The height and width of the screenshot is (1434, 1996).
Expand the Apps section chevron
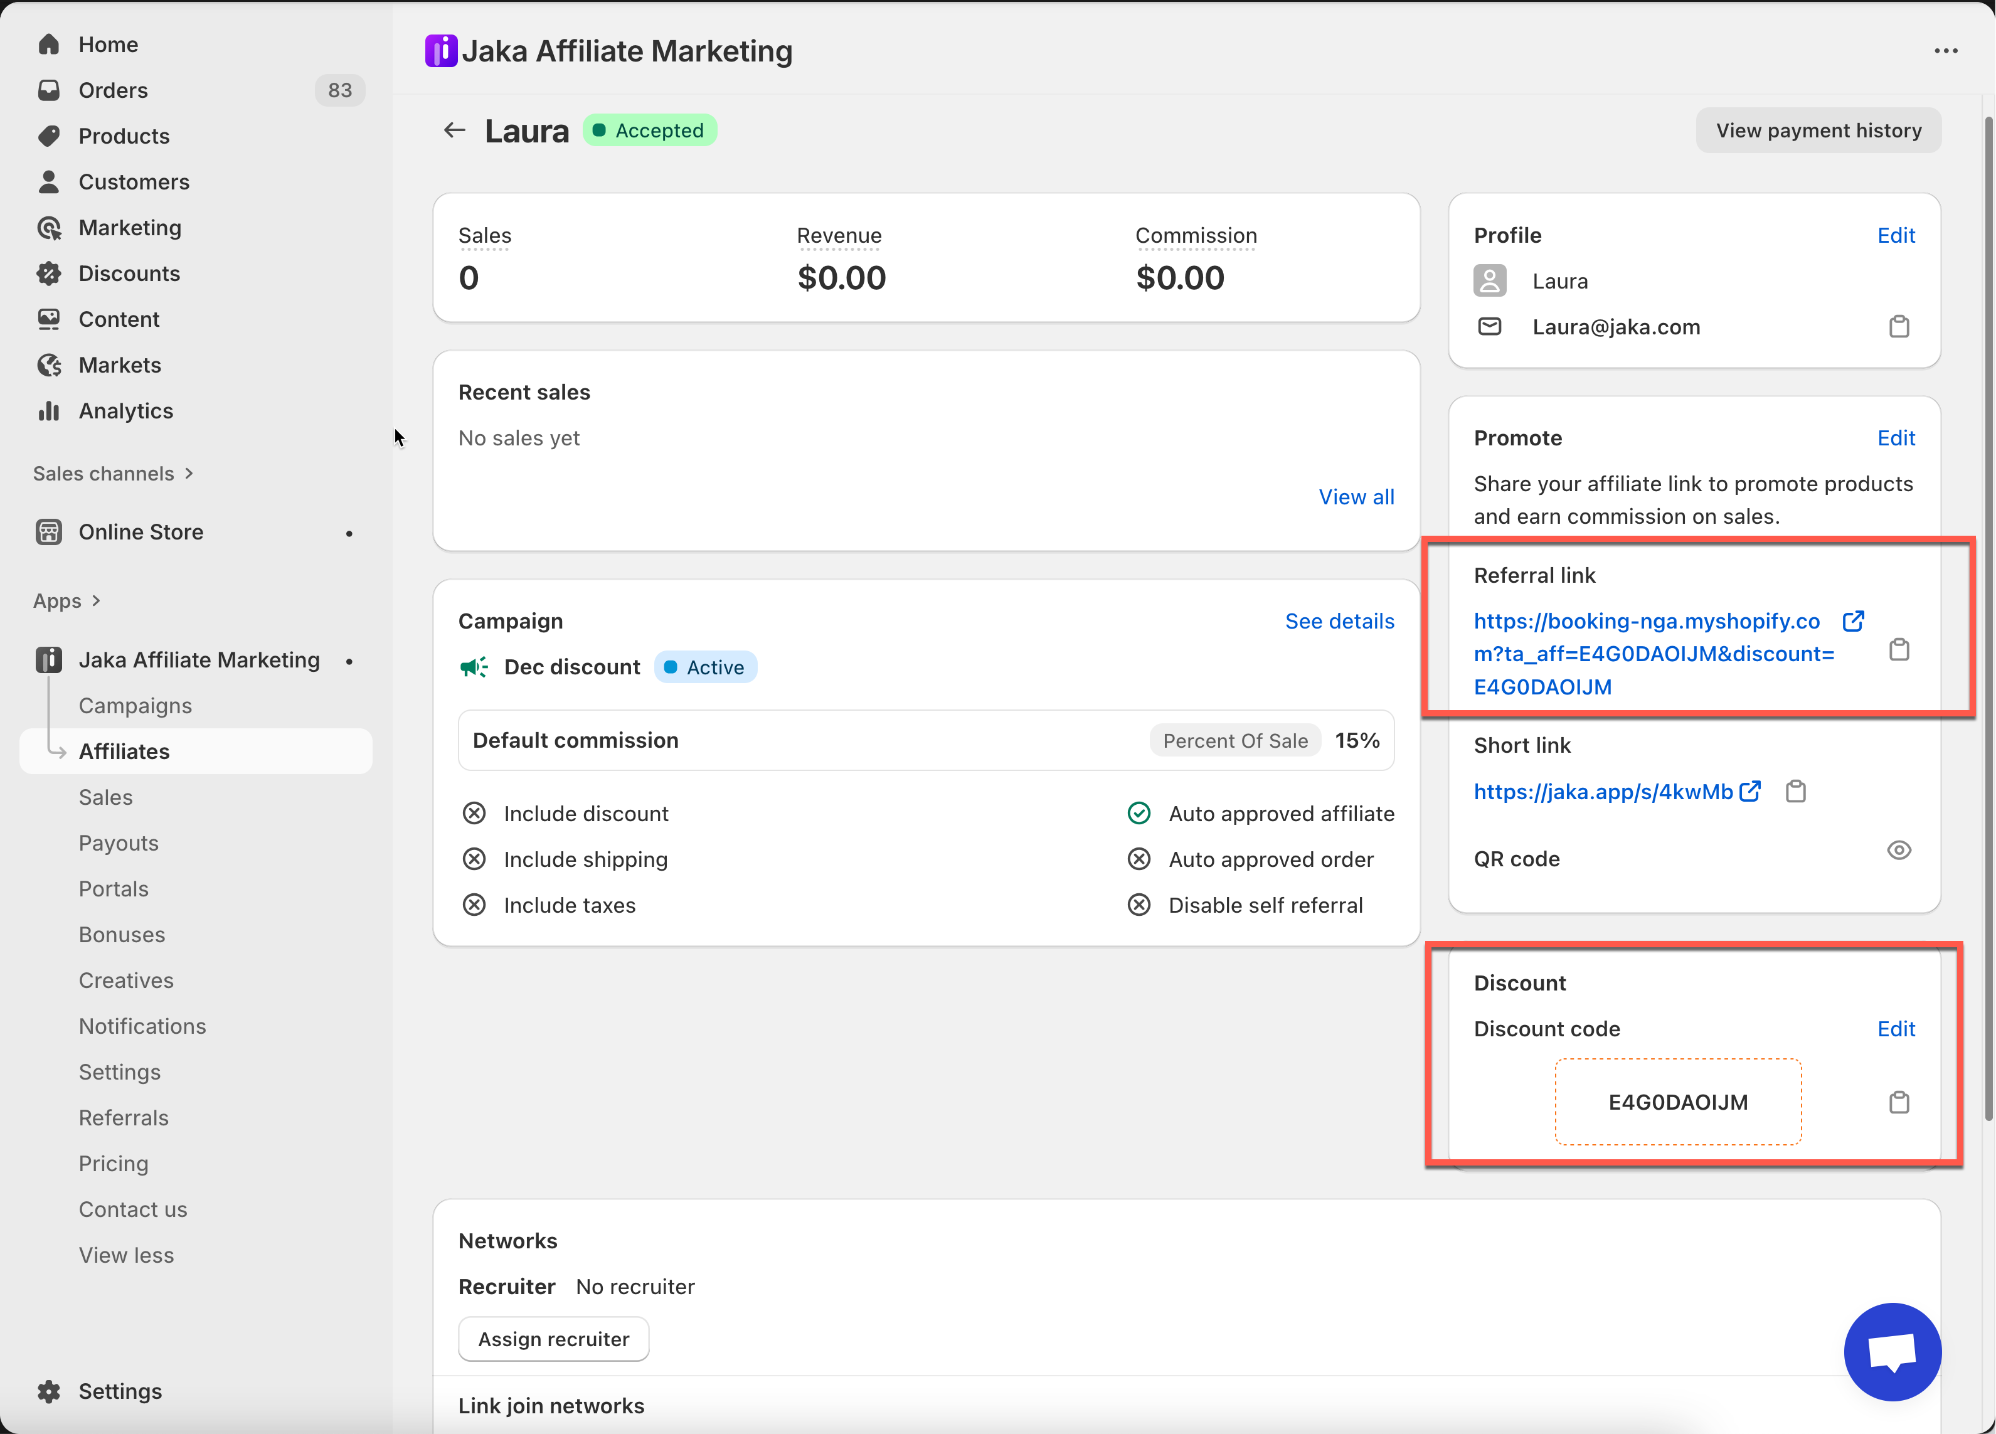(96, 600)
